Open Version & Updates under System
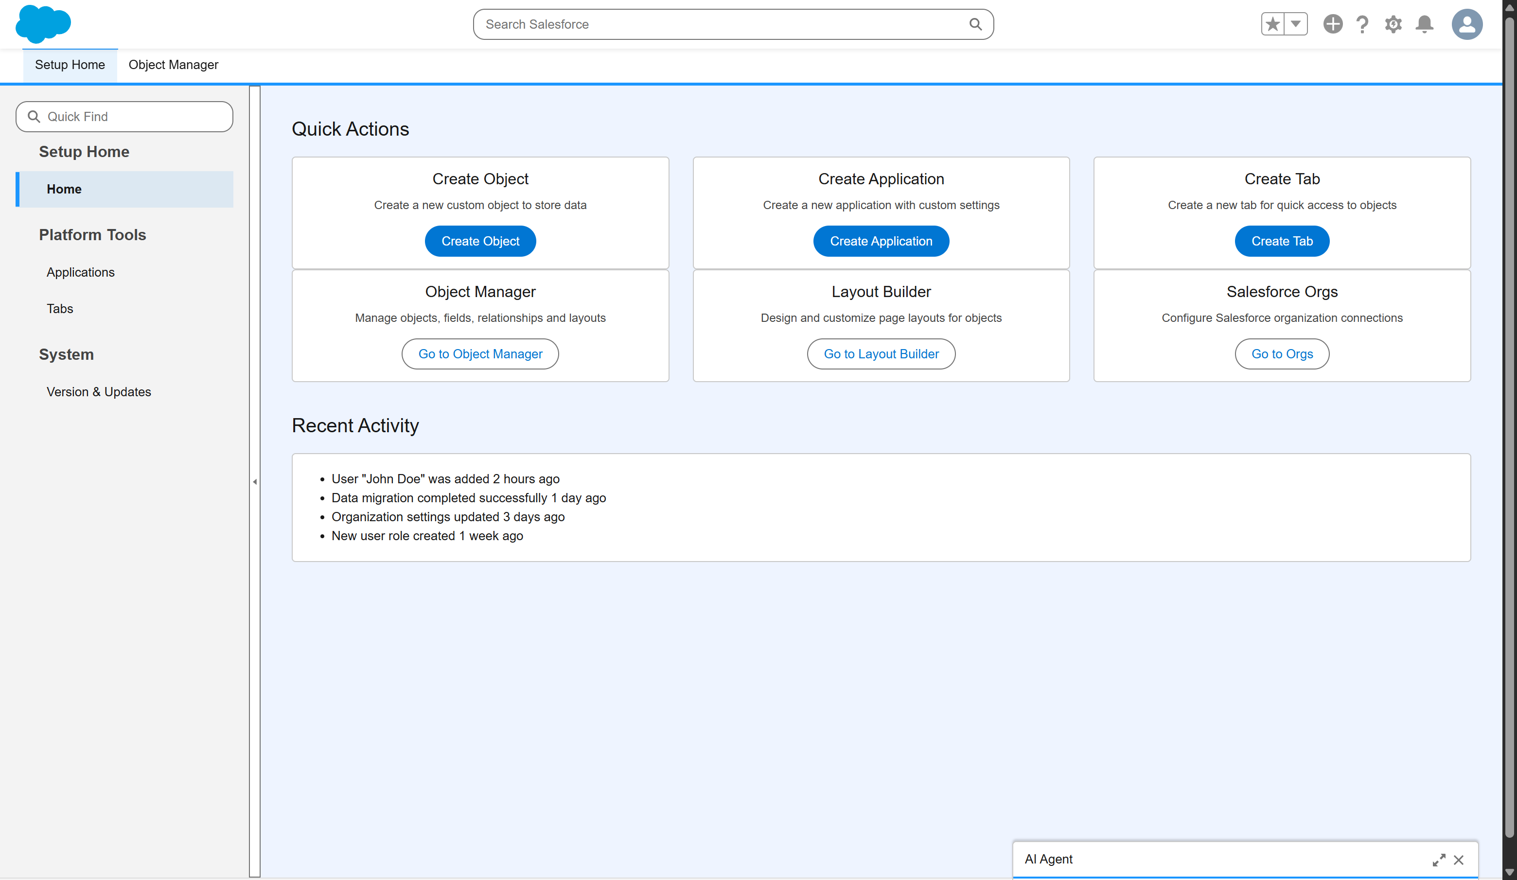The height and width of the screenshot is (880, 1517). tap(99, 392)
